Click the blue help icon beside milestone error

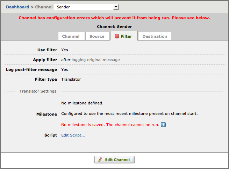pos(163,125)
